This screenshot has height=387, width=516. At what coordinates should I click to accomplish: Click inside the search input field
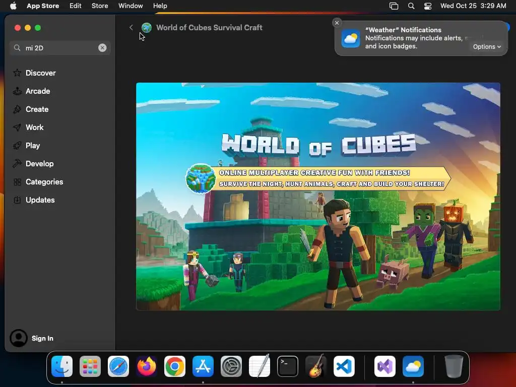pyautogui.click(x=61, y=48)
